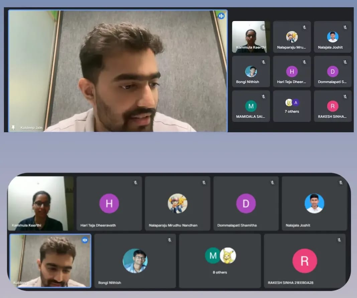
Task: Select the Dommalapati S... participant tile
Action: coord(333,71)
